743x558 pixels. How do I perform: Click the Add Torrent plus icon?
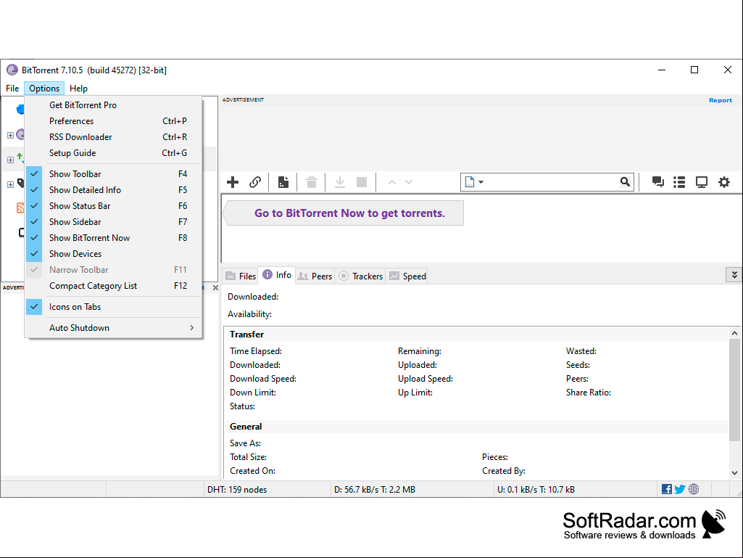coord(233,182)
